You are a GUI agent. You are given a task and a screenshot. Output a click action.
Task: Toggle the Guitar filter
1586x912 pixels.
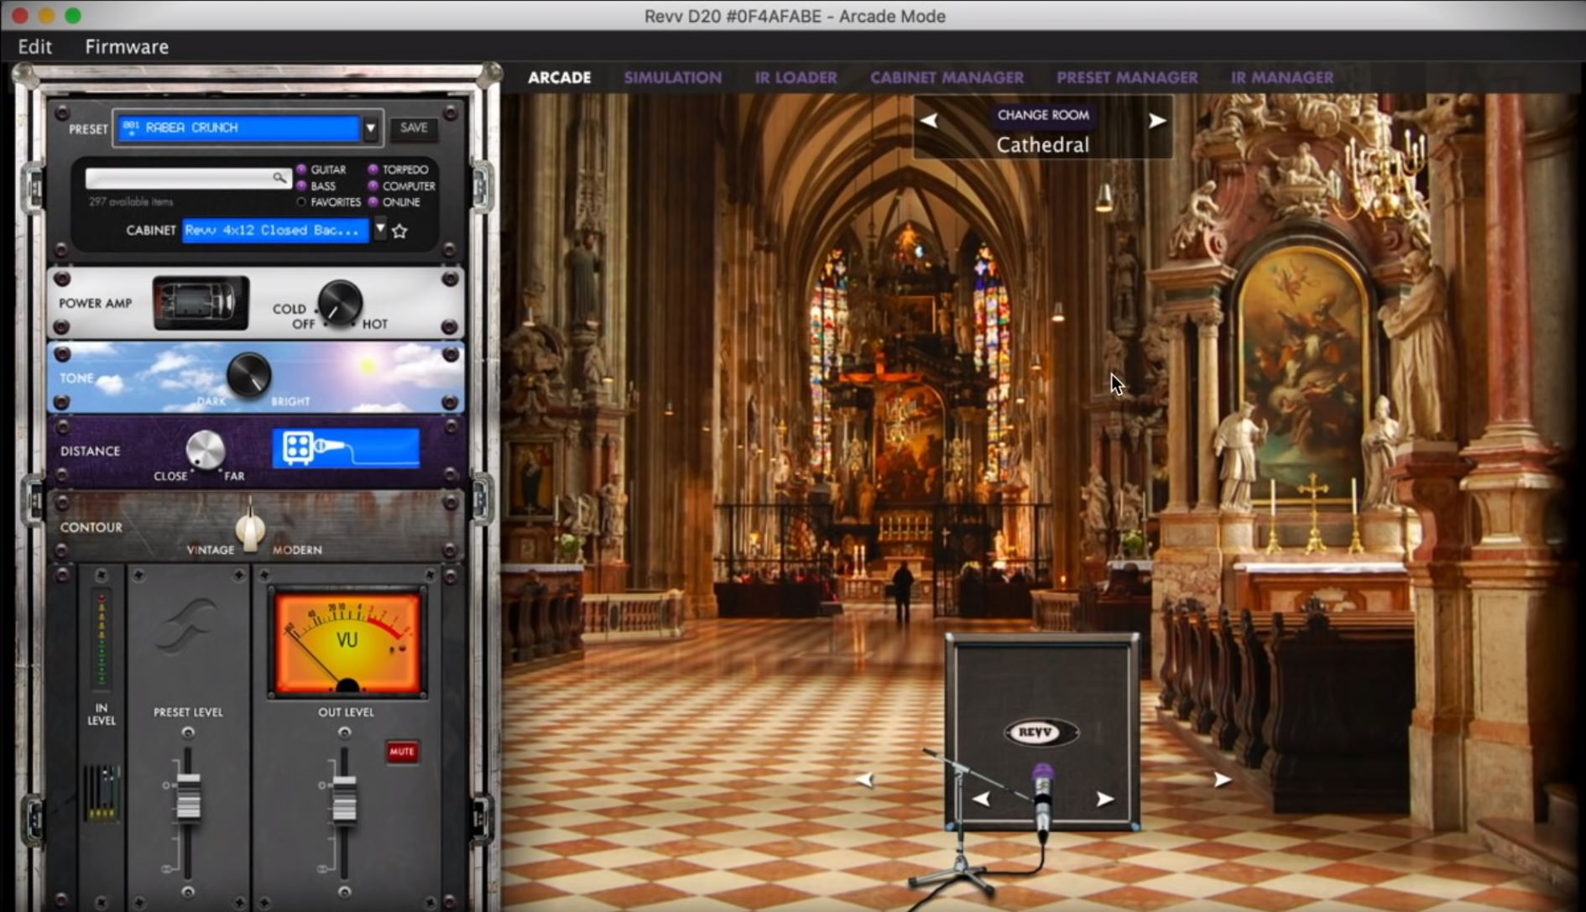(x=302, y=169)
